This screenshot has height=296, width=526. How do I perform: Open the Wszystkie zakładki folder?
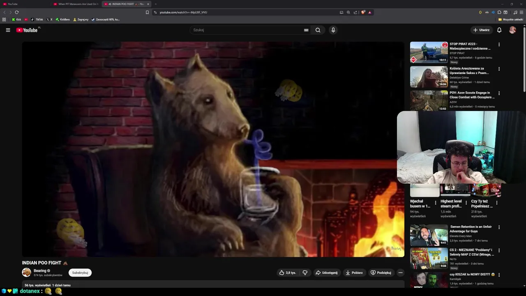[511, 19]
